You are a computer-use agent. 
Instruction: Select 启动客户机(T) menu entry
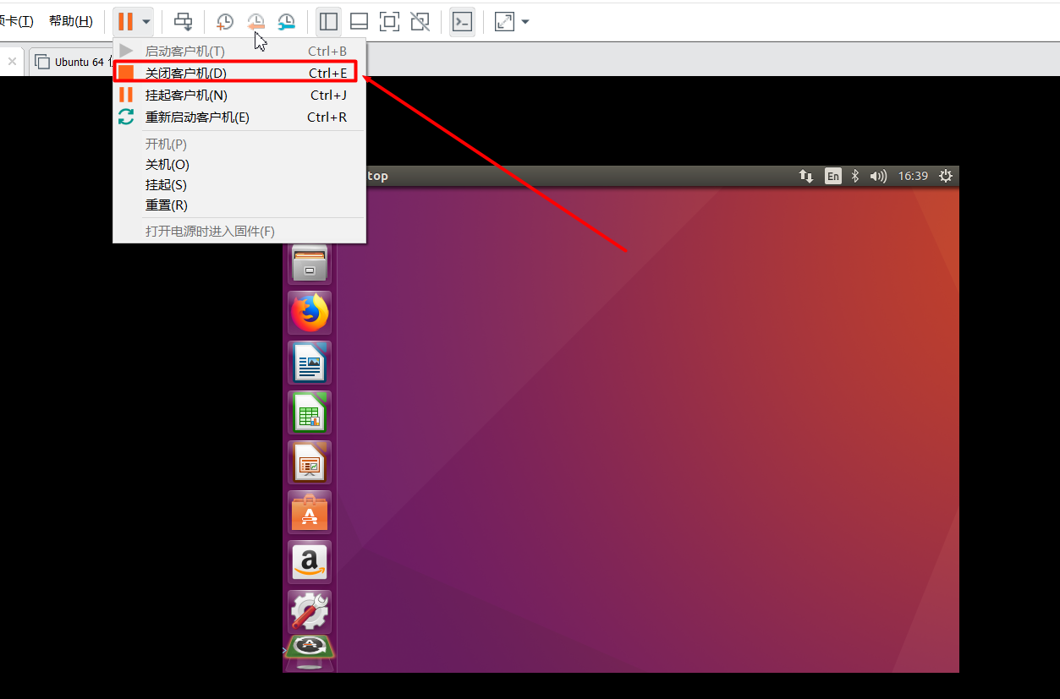pyautogui.click(x=239, y=52)
